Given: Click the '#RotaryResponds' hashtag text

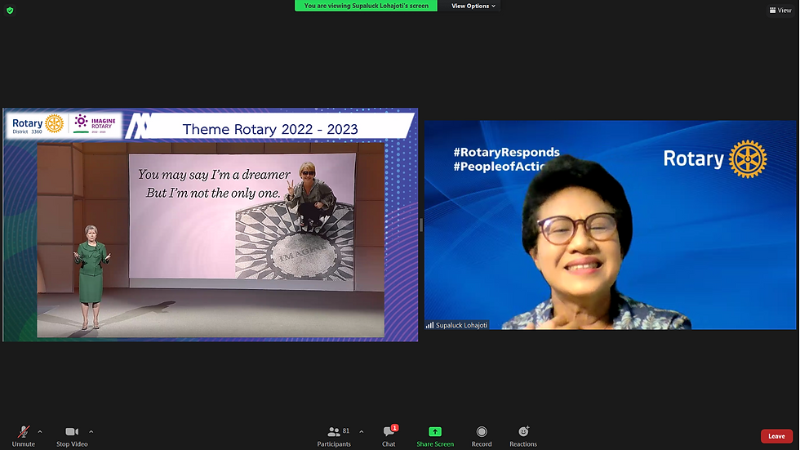Looking at the screenshot, I should pos(506,152).
